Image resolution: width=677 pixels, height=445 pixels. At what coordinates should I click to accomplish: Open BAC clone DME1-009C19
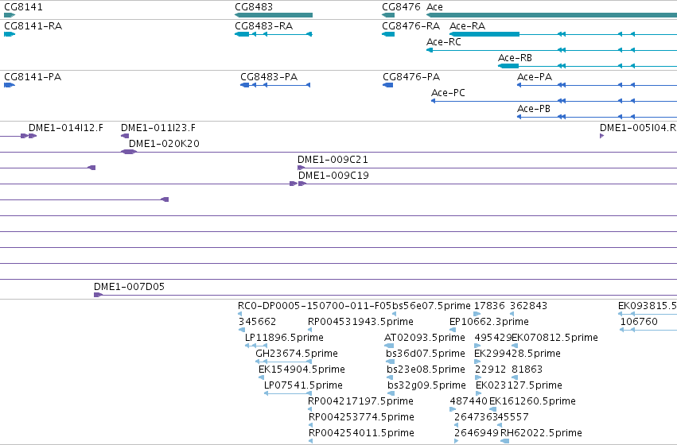click(x=334, y=176)
